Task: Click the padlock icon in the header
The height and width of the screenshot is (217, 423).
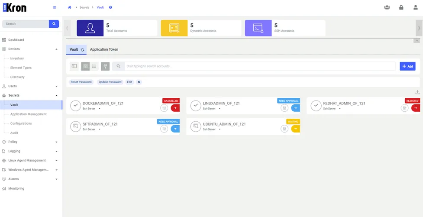Action: click(x=401, y=7)
